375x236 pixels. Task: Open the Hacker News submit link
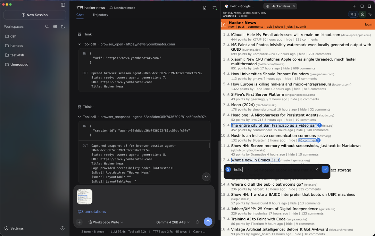[x=301, y=27]
